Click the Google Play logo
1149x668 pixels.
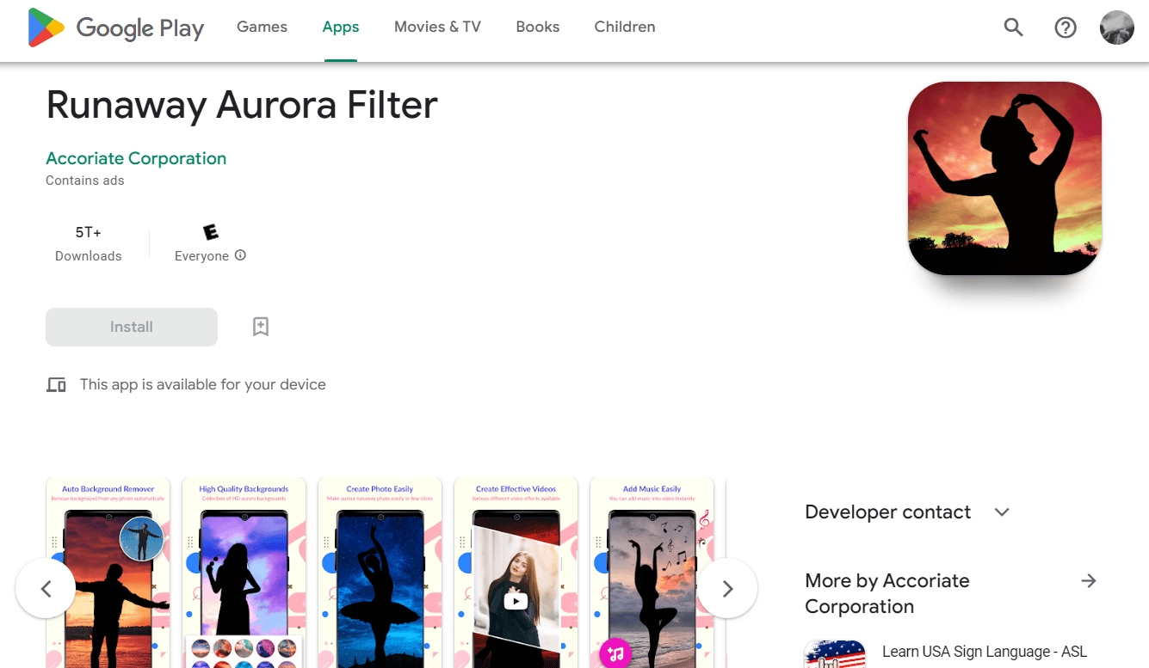pos(116,28)
